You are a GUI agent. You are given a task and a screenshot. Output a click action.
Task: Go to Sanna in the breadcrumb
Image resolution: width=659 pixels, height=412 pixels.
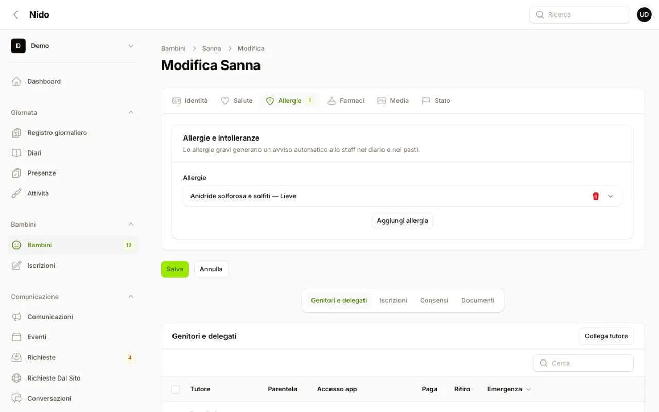tap(212, 48)
